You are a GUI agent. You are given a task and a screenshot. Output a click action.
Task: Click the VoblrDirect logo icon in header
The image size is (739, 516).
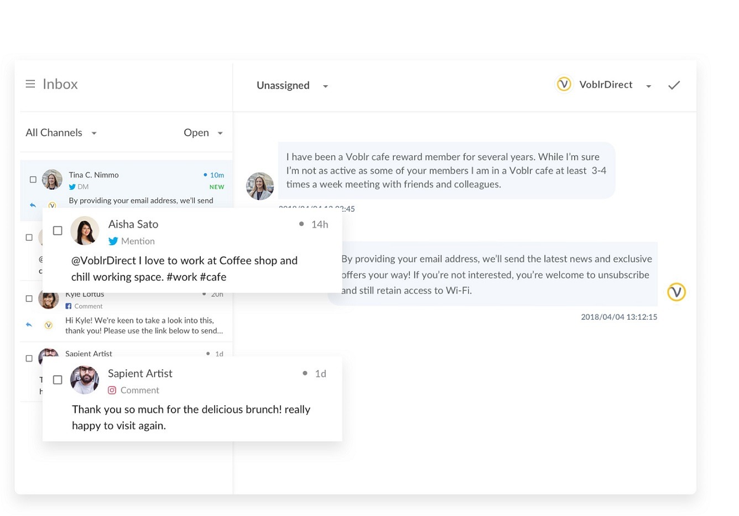click(x=564, y=84)
